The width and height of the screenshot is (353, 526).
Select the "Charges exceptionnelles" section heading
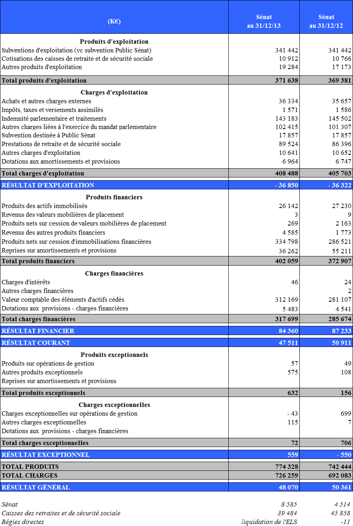coord(114,405)
